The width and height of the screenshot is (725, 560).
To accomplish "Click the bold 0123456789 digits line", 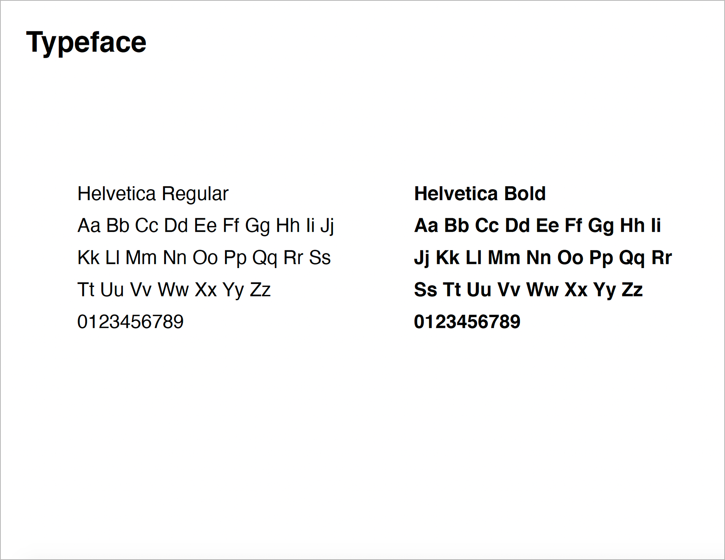I will (x=467, y=322).
